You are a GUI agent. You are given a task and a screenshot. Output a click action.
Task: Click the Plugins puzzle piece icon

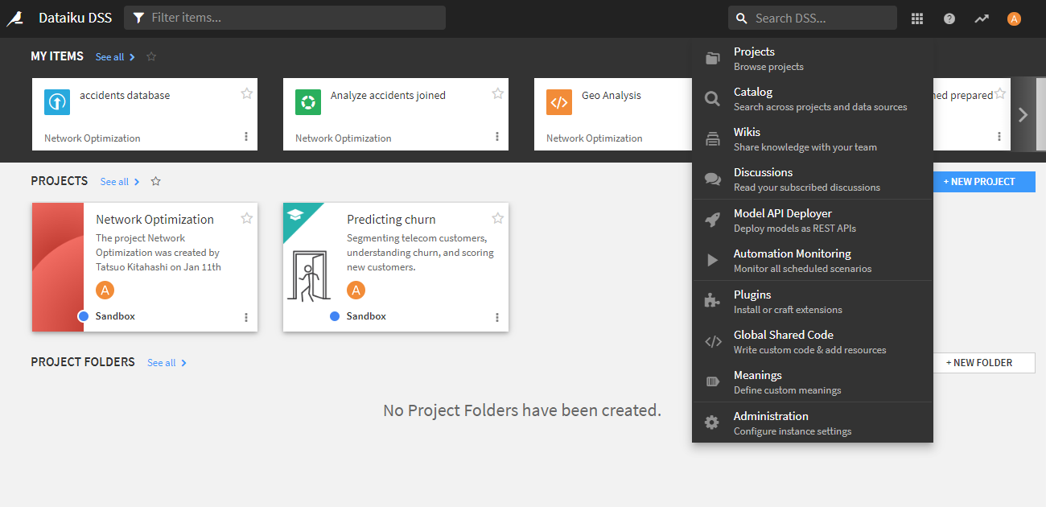click(713, 301)
